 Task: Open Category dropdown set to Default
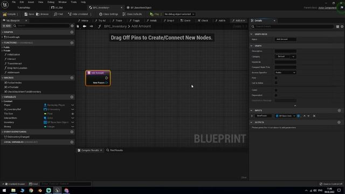click(x=285, y=57)
